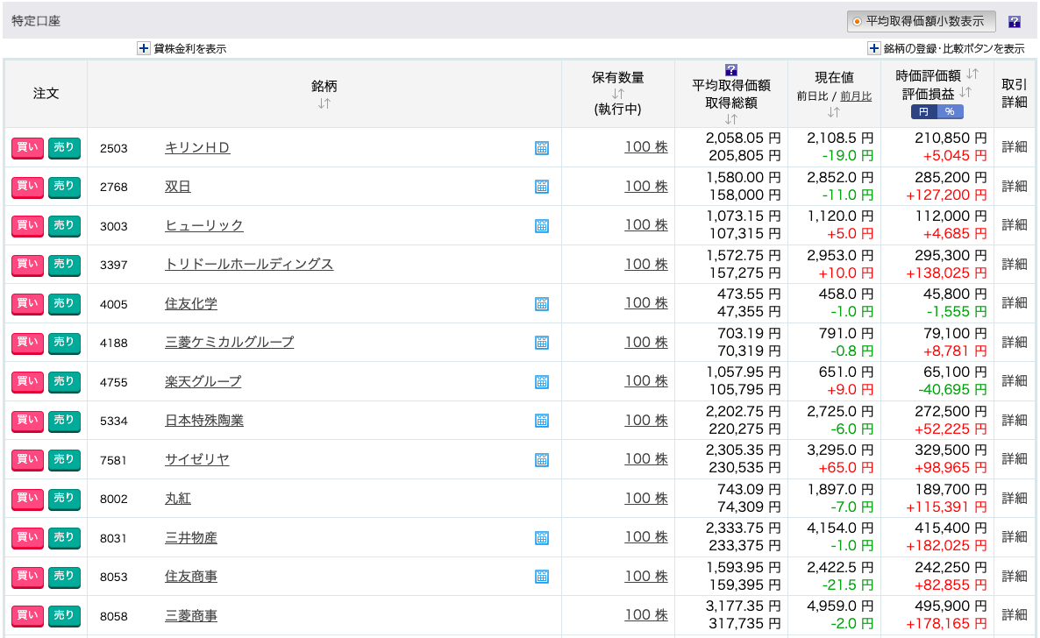Click 売り for 双日

64,187
